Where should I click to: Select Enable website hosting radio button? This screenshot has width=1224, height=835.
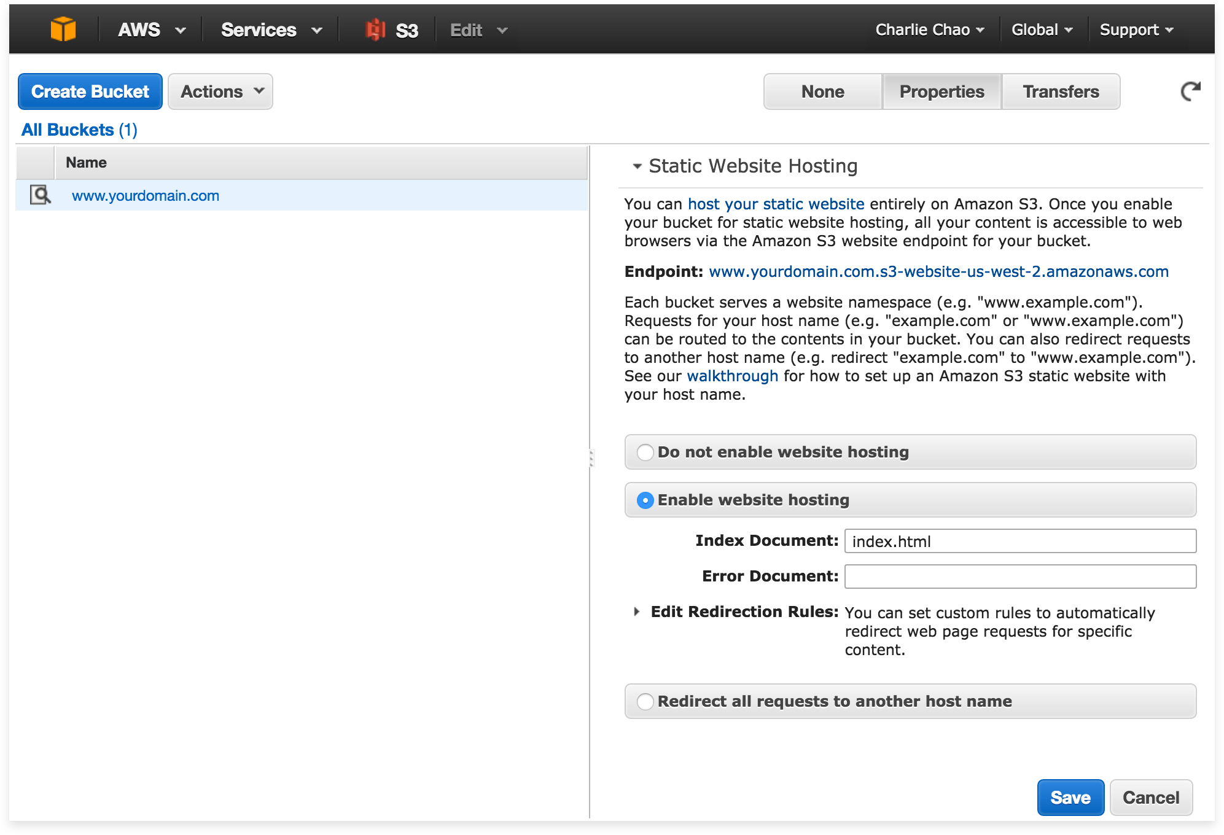(645, 500)
